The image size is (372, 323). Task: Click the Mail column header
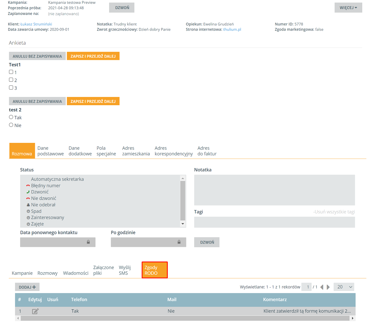click(172, 300)
